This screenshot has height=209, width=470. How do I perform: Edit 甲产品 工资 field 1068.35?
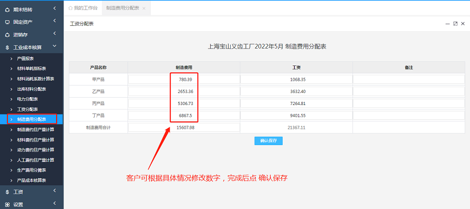pos(296,80)
